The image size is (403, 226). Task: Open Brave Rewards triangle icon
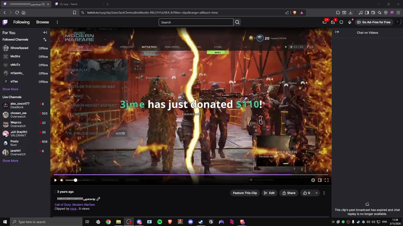tap(302, 13)
